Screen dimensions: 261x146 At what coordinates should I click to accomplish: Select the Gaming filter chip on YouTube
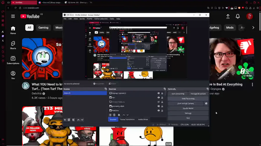[43, 28]
